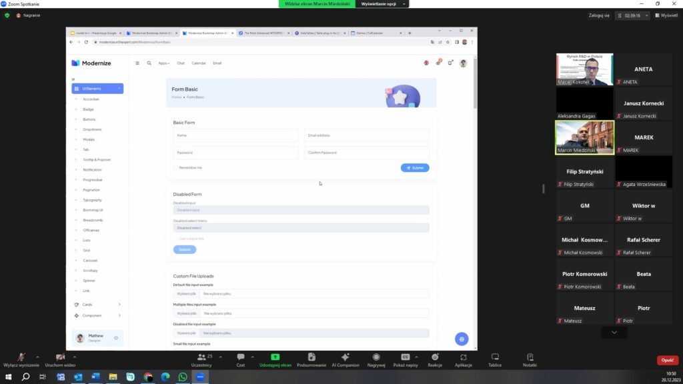Click the search icon in Modernize header
This screenshot has width=683, height=384.
coord(149,63)
